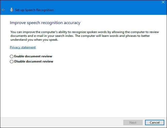Close the Speech Recognition setup window
The width and height of the screenshot is (167, 128).
[x=163, y=2]
